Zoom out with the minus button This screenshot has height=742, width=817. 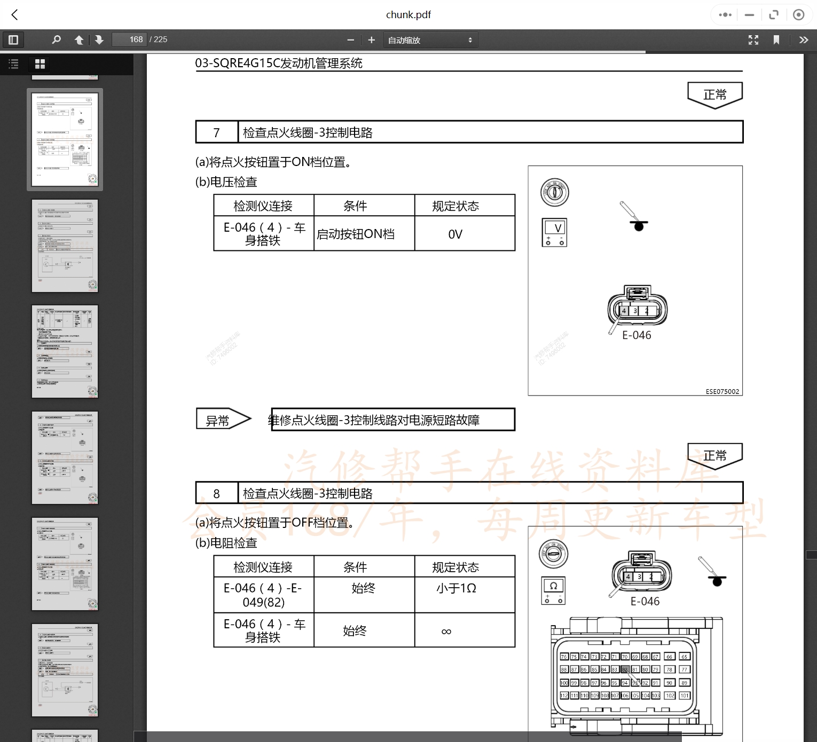(350, 40)
